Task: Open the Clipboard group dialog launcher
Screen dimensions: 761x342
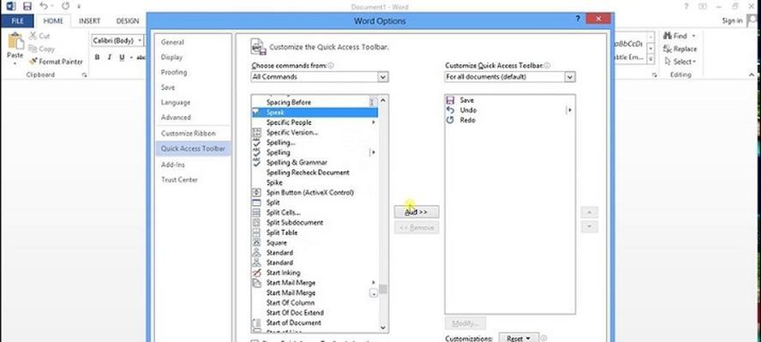Action: tap(85, 75)
